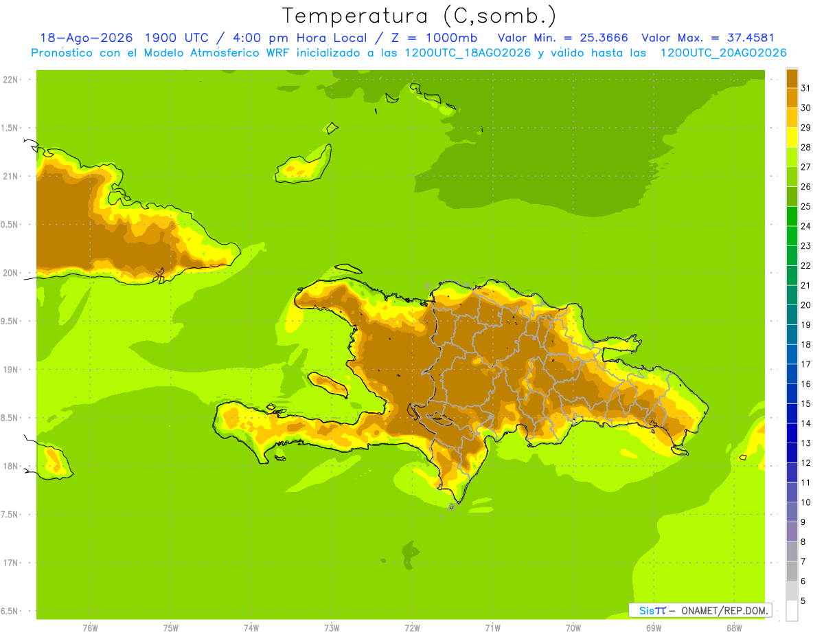Image resolution: width=824 pixels, height=637 pixels.
Task: Pick the gray legend band between 6 and 7
Action: (x=792, y=571)
